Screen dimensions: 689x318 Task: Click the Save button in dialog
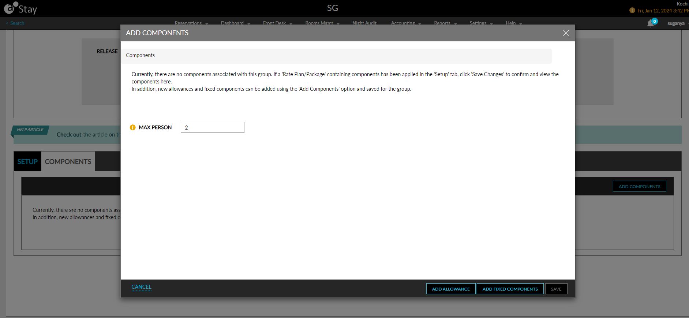(556, 289)
